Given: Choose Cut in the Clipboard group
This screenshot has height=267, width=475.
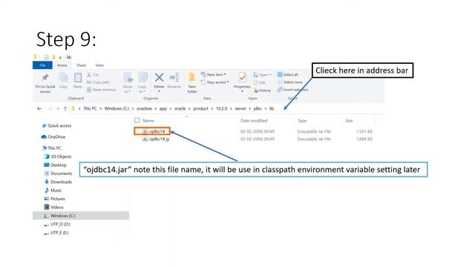Looking at the screenshot, I should 93,74.
